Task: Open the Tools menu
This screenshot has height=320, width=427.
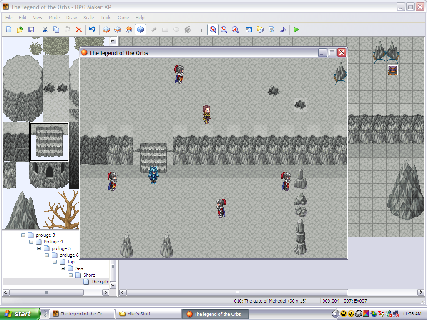Action: (106, 17)
